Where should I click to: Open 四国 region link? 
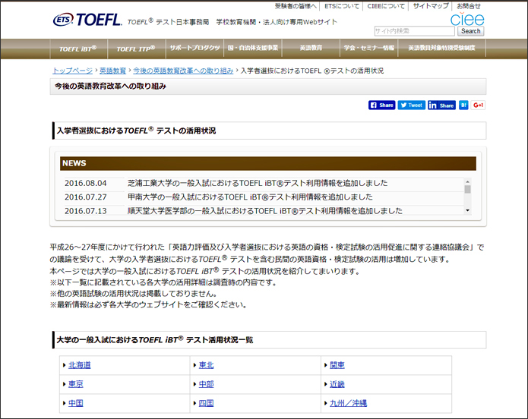206,403
